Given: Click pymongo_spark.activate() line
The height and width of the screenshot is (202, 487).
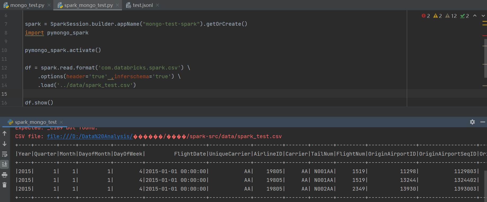Looking at the screenshot, I should (63, 50).
